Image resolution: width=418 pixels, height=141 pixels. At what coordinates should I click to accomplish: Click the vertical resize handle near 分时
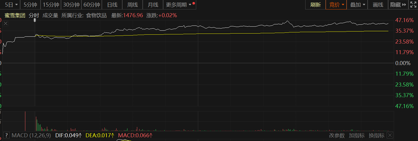(35, 20)
